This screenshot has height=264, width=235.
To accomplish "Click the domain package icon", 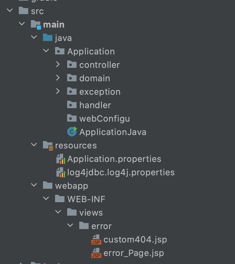I will coord(72,78).
